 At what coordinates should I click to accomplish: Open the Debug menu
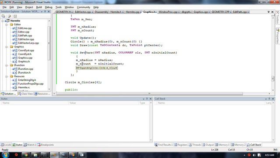tap(49, 7)
